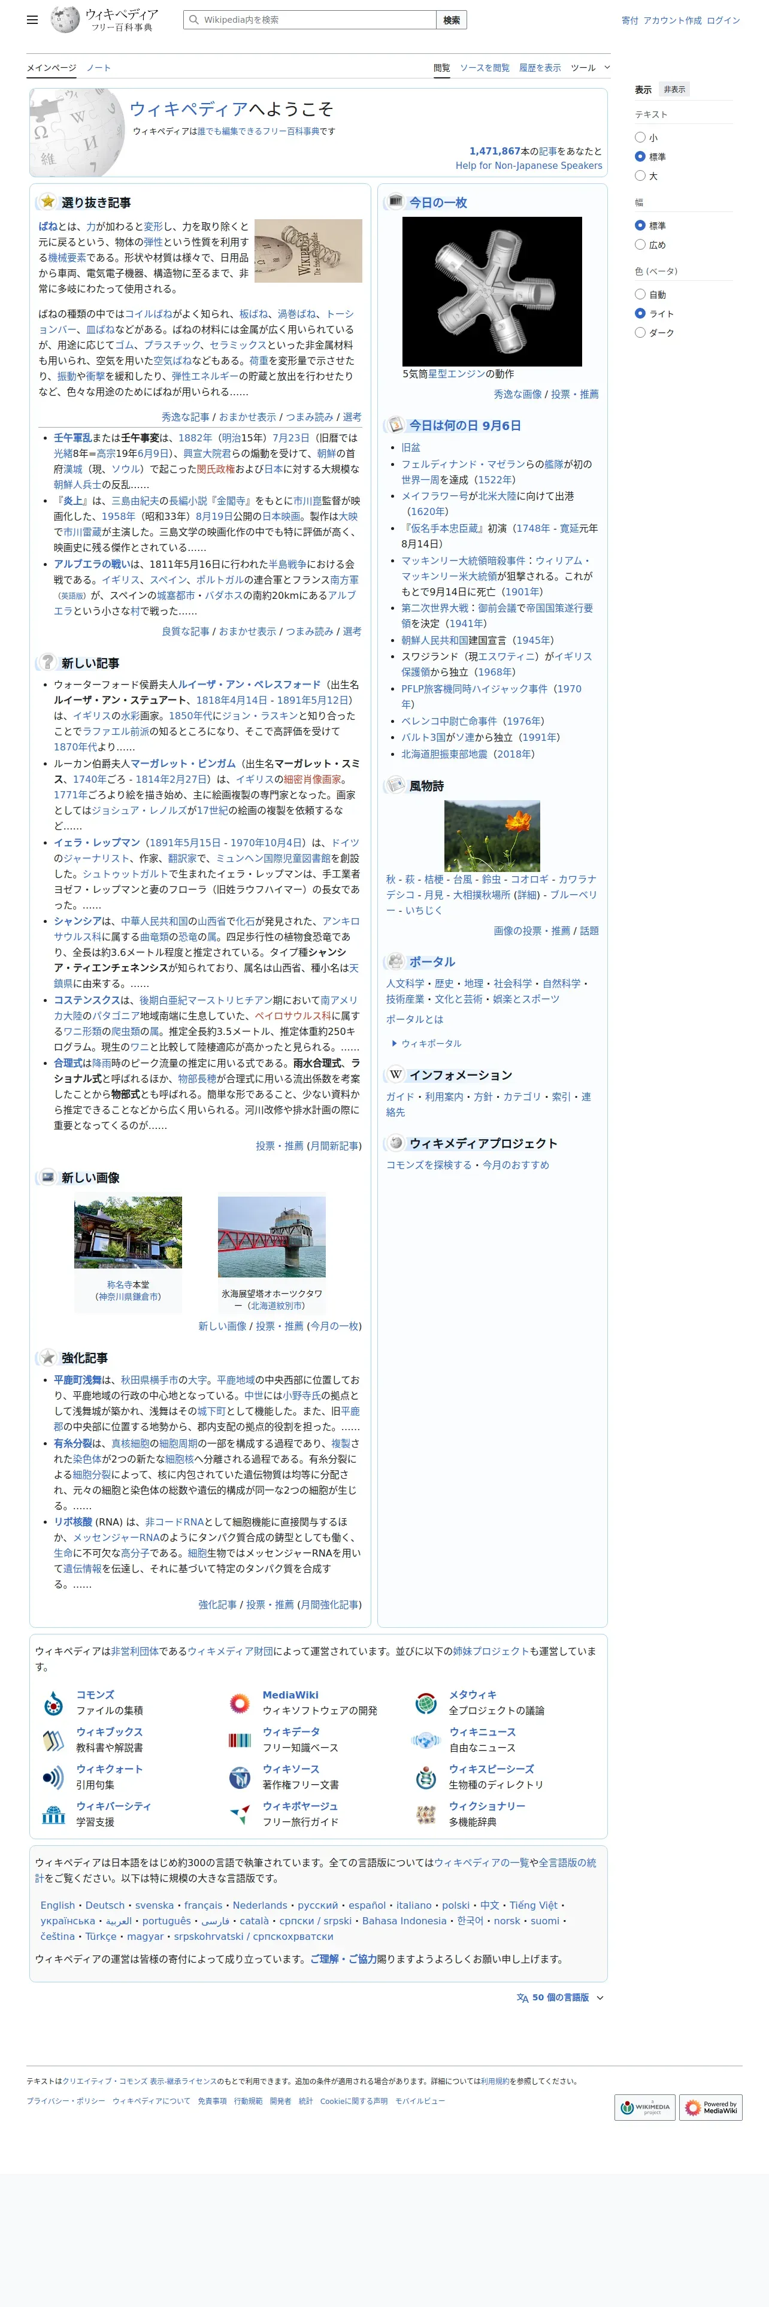The height and width of the screenshot is (2307, 769).
Task: Click the Wikivoyage logo icon
Action: pyautogui.click(x=239, y=1815)
